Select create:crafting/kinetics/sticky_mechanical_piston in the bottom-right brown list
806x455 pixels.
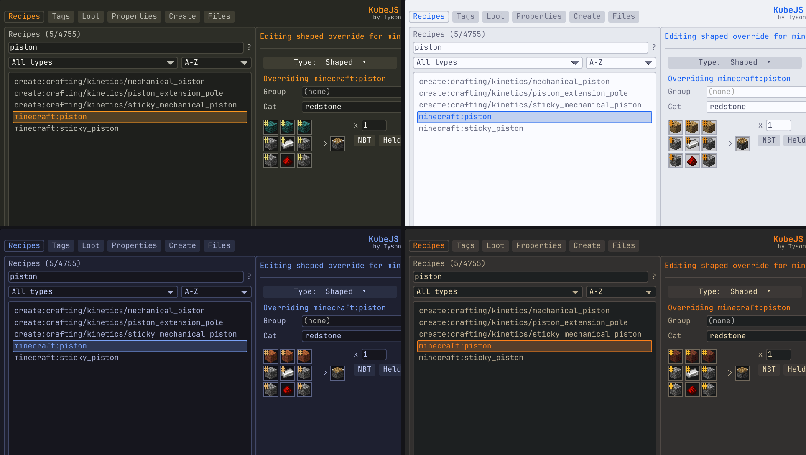[x=535, y=335]
